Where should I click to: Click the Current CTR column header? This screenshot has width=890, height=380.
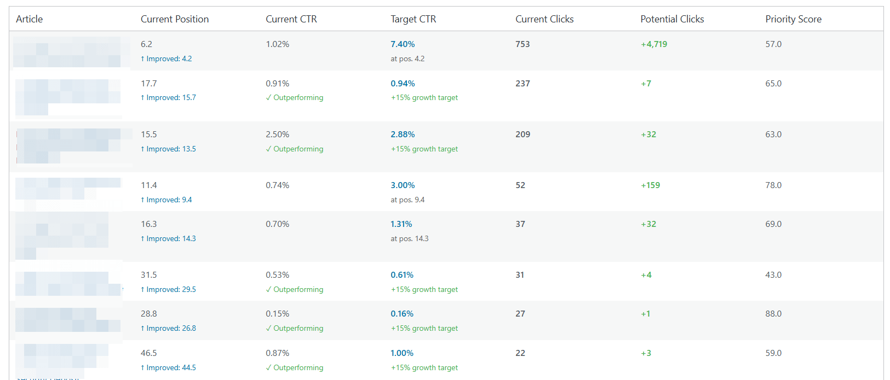point(291,19)
